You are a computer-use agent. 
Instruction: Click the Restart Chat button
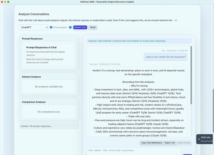[80, 27]
